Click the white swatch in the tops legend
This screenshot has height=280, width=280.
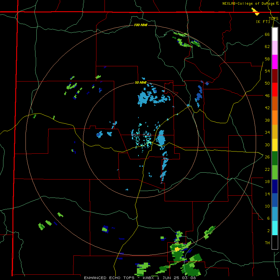tap(275, 34)
